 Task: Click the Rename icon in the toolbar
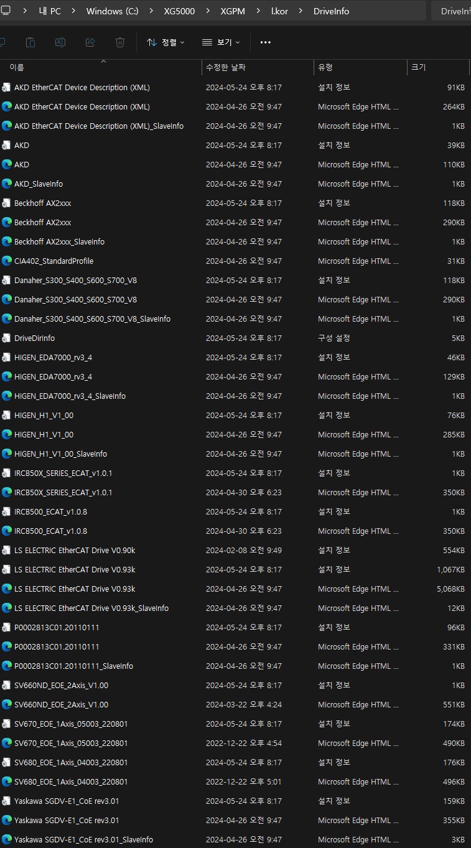click(x=60, y=42)
